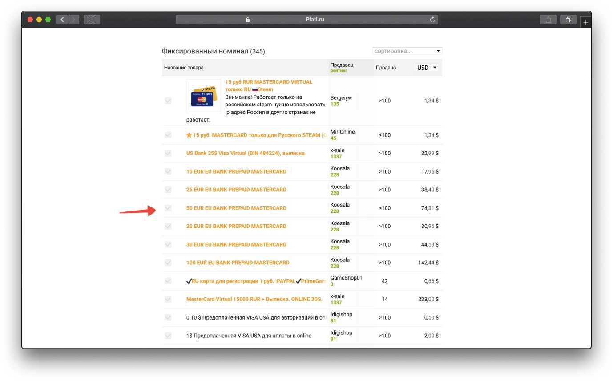Click seller Idigishop in 0.10 $ row

point(341,314)
